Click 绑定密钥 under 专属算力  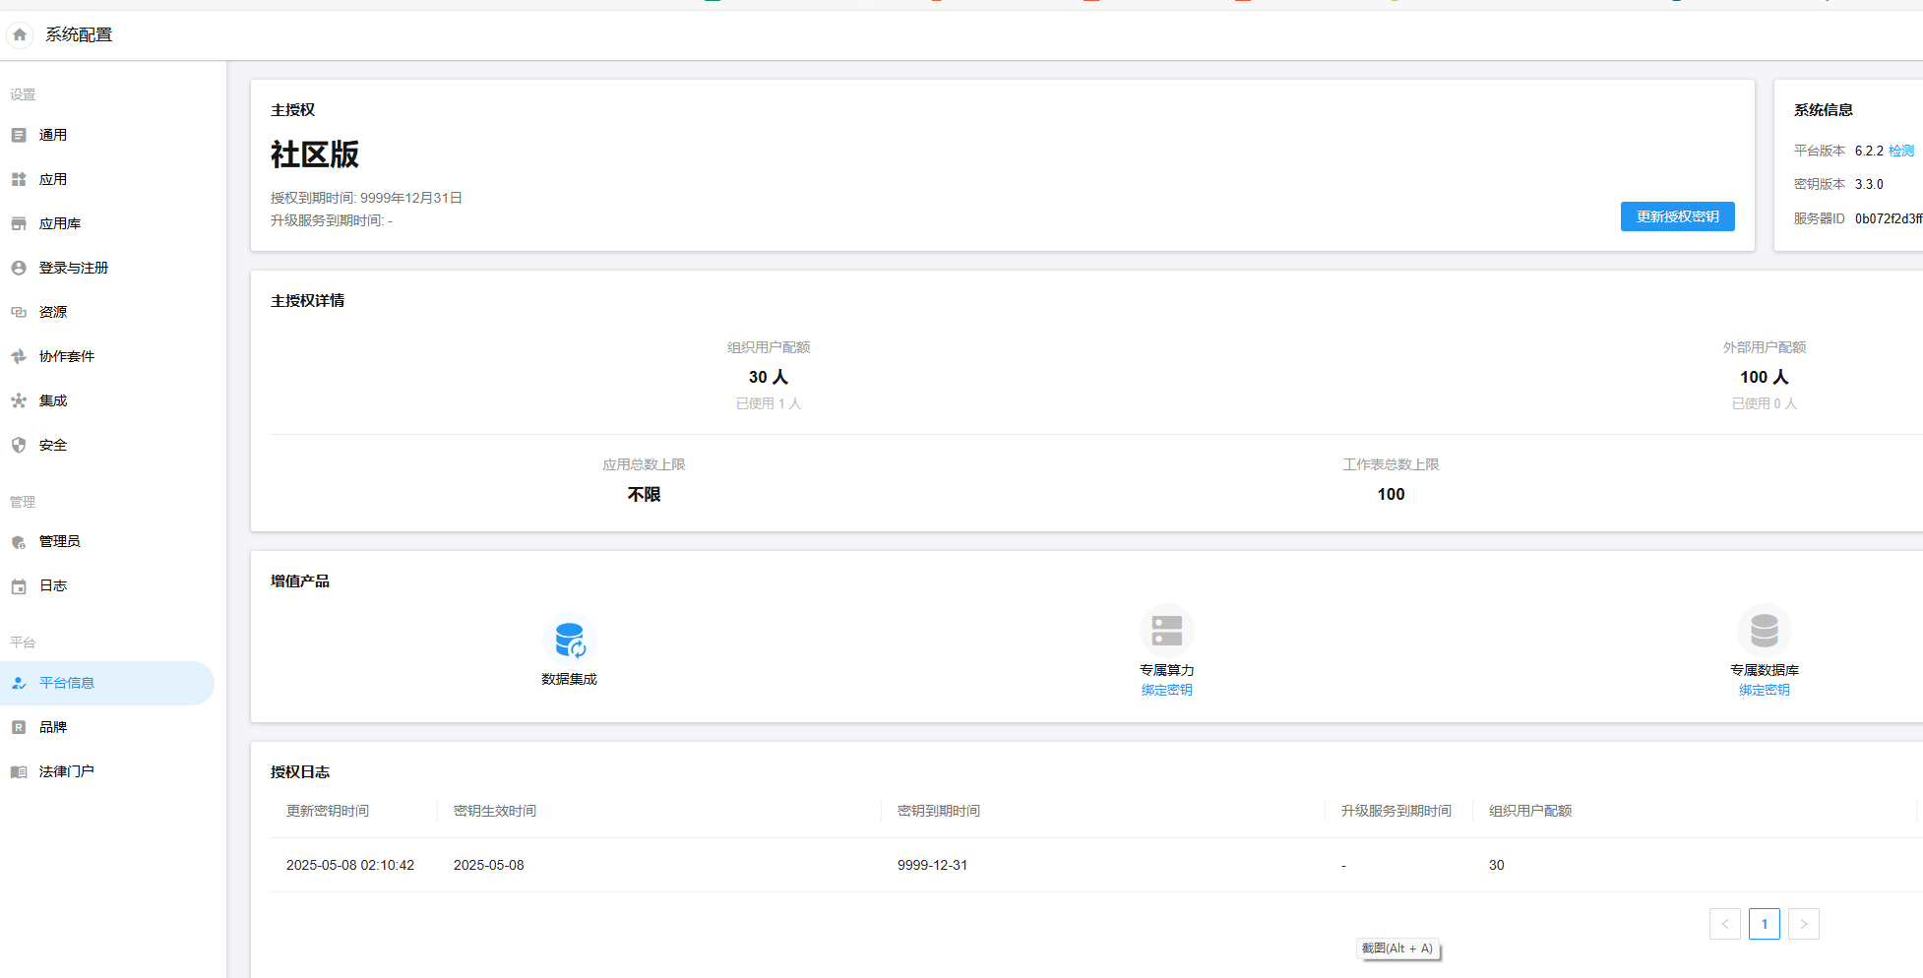(1166, 690)
